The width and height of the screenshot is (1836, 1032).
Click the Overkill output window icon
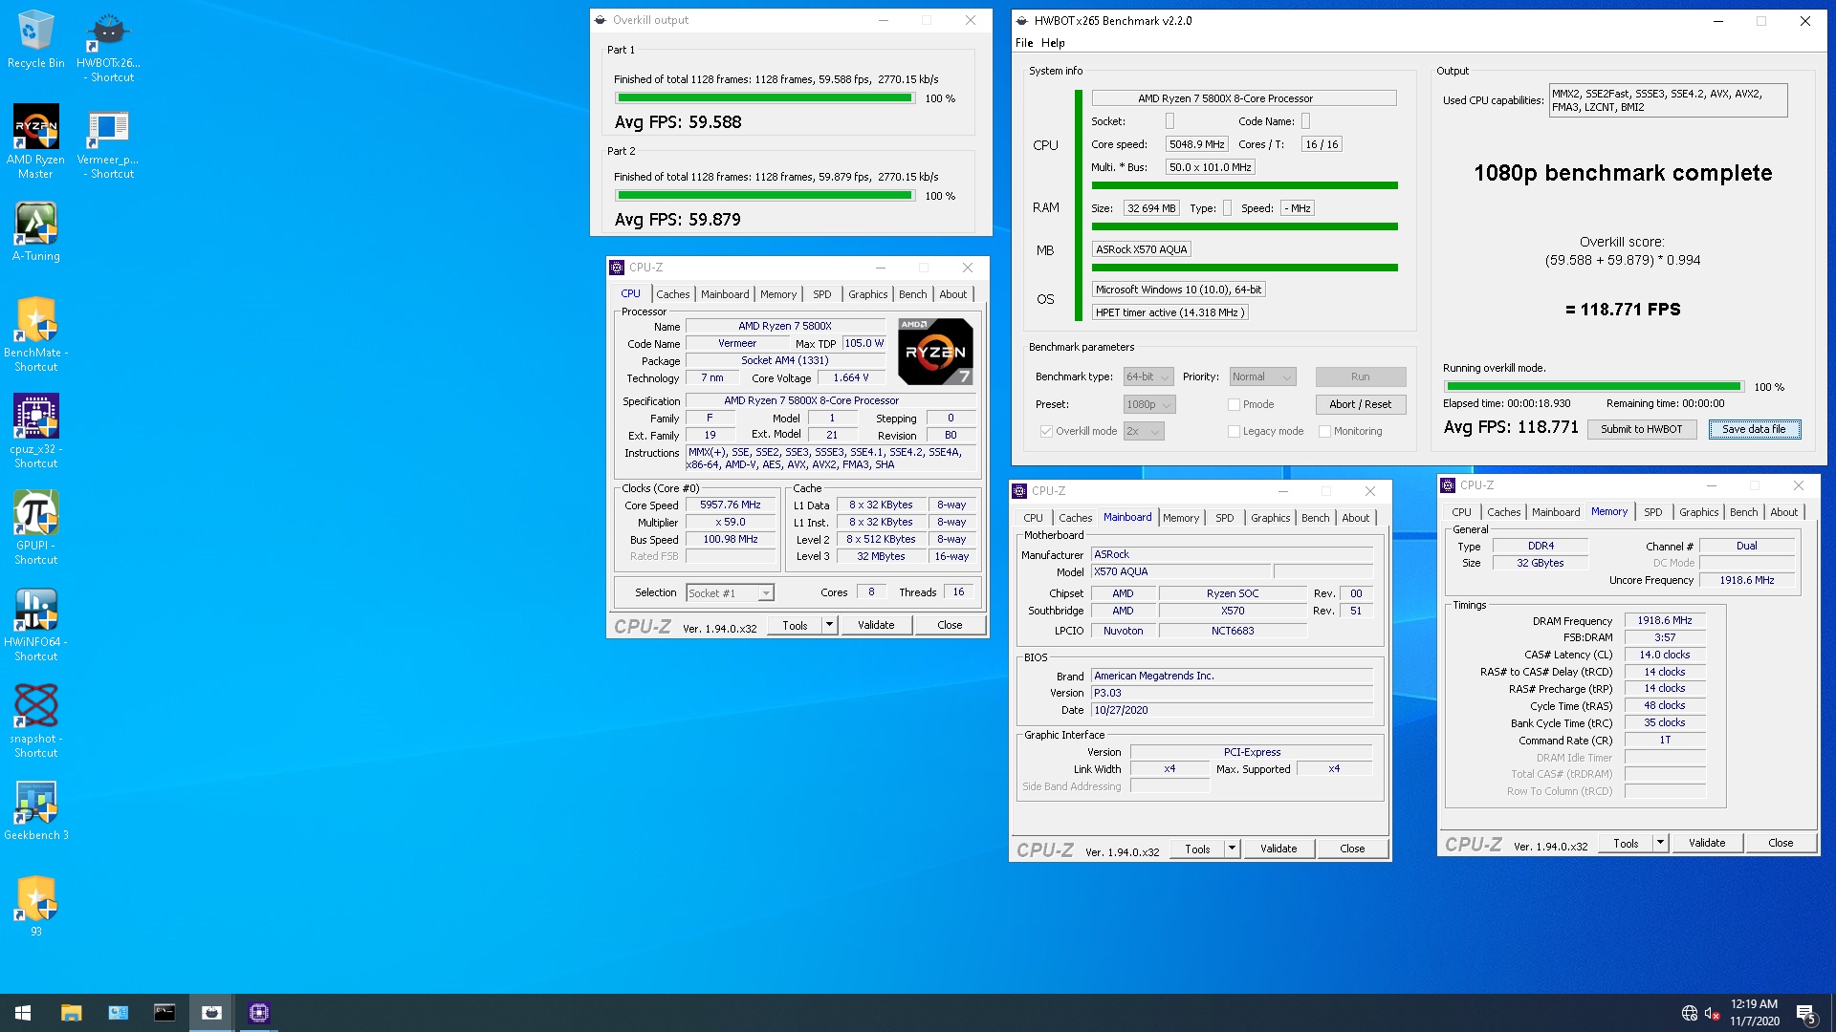click(x=601, y=20)
